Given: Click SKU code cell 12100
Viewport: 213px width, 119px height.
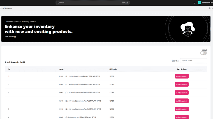Looking at the screenshot, I should coord(112,101).
